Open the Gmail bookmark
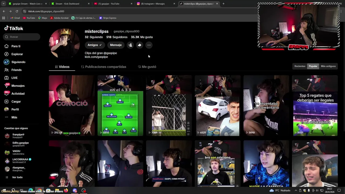The image size is (345, 194). (x=15, y=18)
